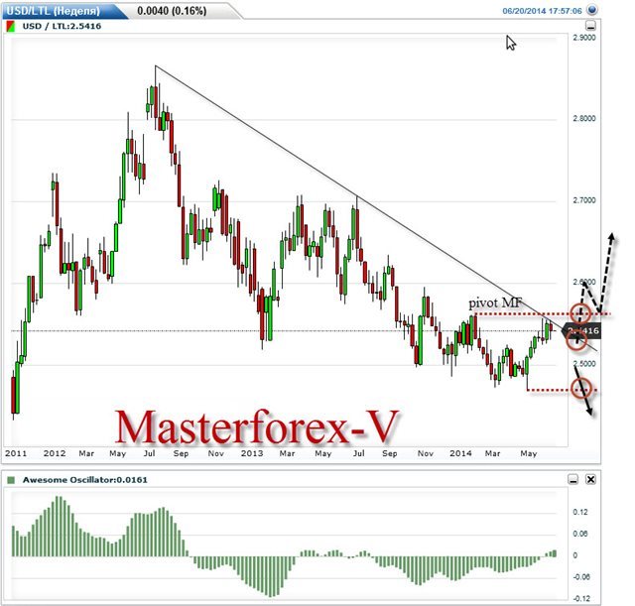Click the USD / LTL red-green series icon
This screenshot has height=606, width=635.
(x=11, y=27)
